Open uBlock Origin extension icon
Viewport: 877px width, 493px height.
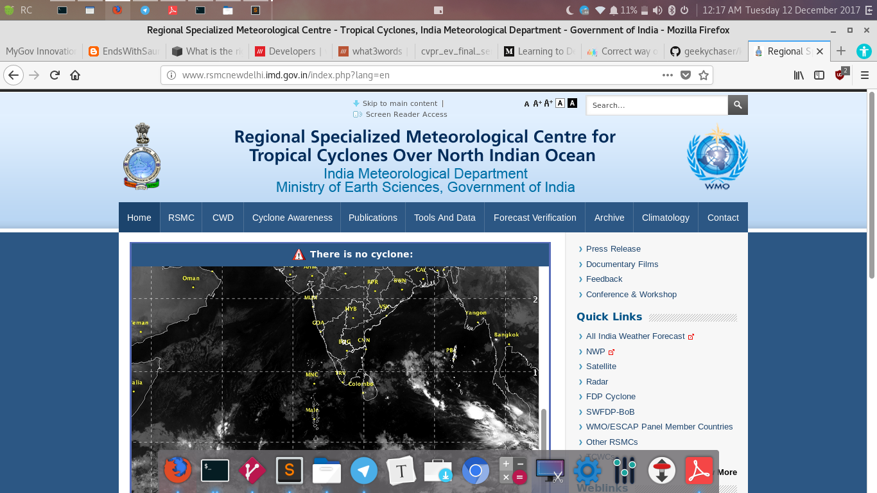click(841, 74)
